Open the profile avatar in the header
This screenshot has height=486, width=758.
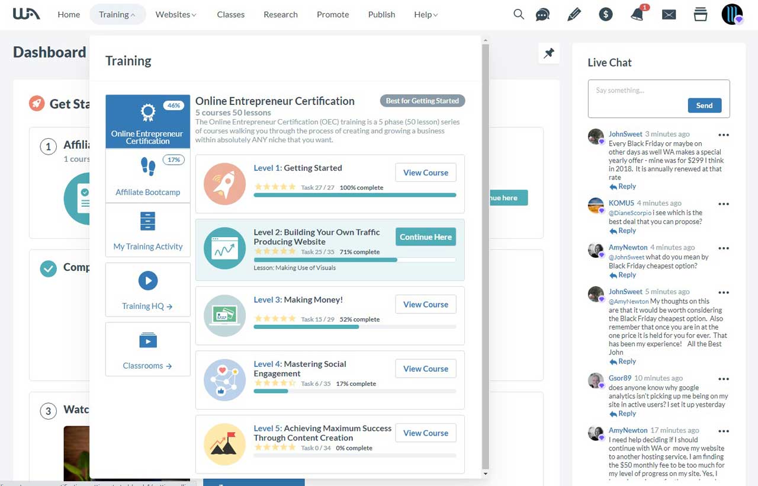coord(732,14)
